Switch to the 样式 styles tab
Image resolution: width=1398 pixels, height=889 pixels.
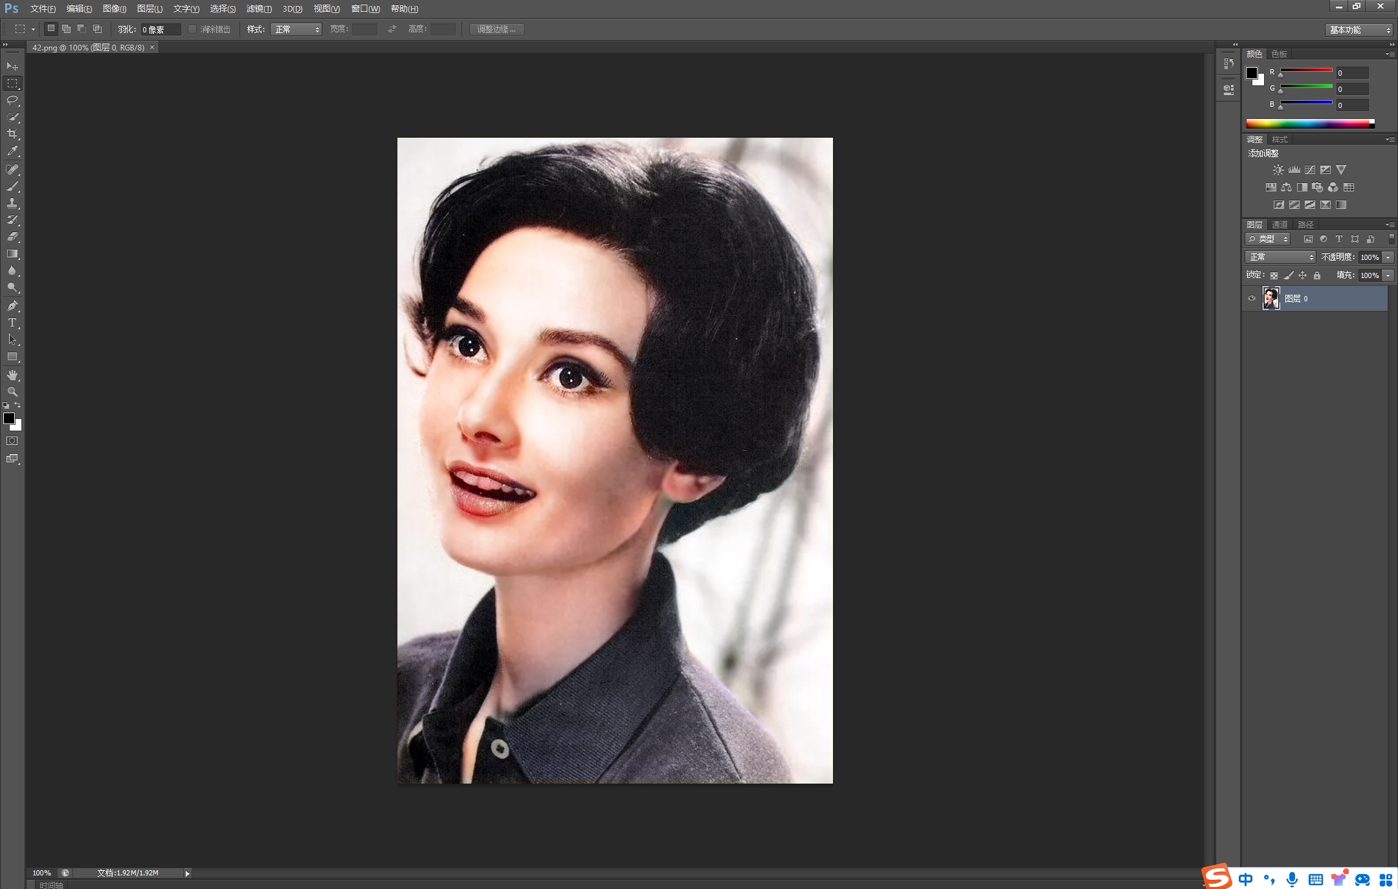1280,140
